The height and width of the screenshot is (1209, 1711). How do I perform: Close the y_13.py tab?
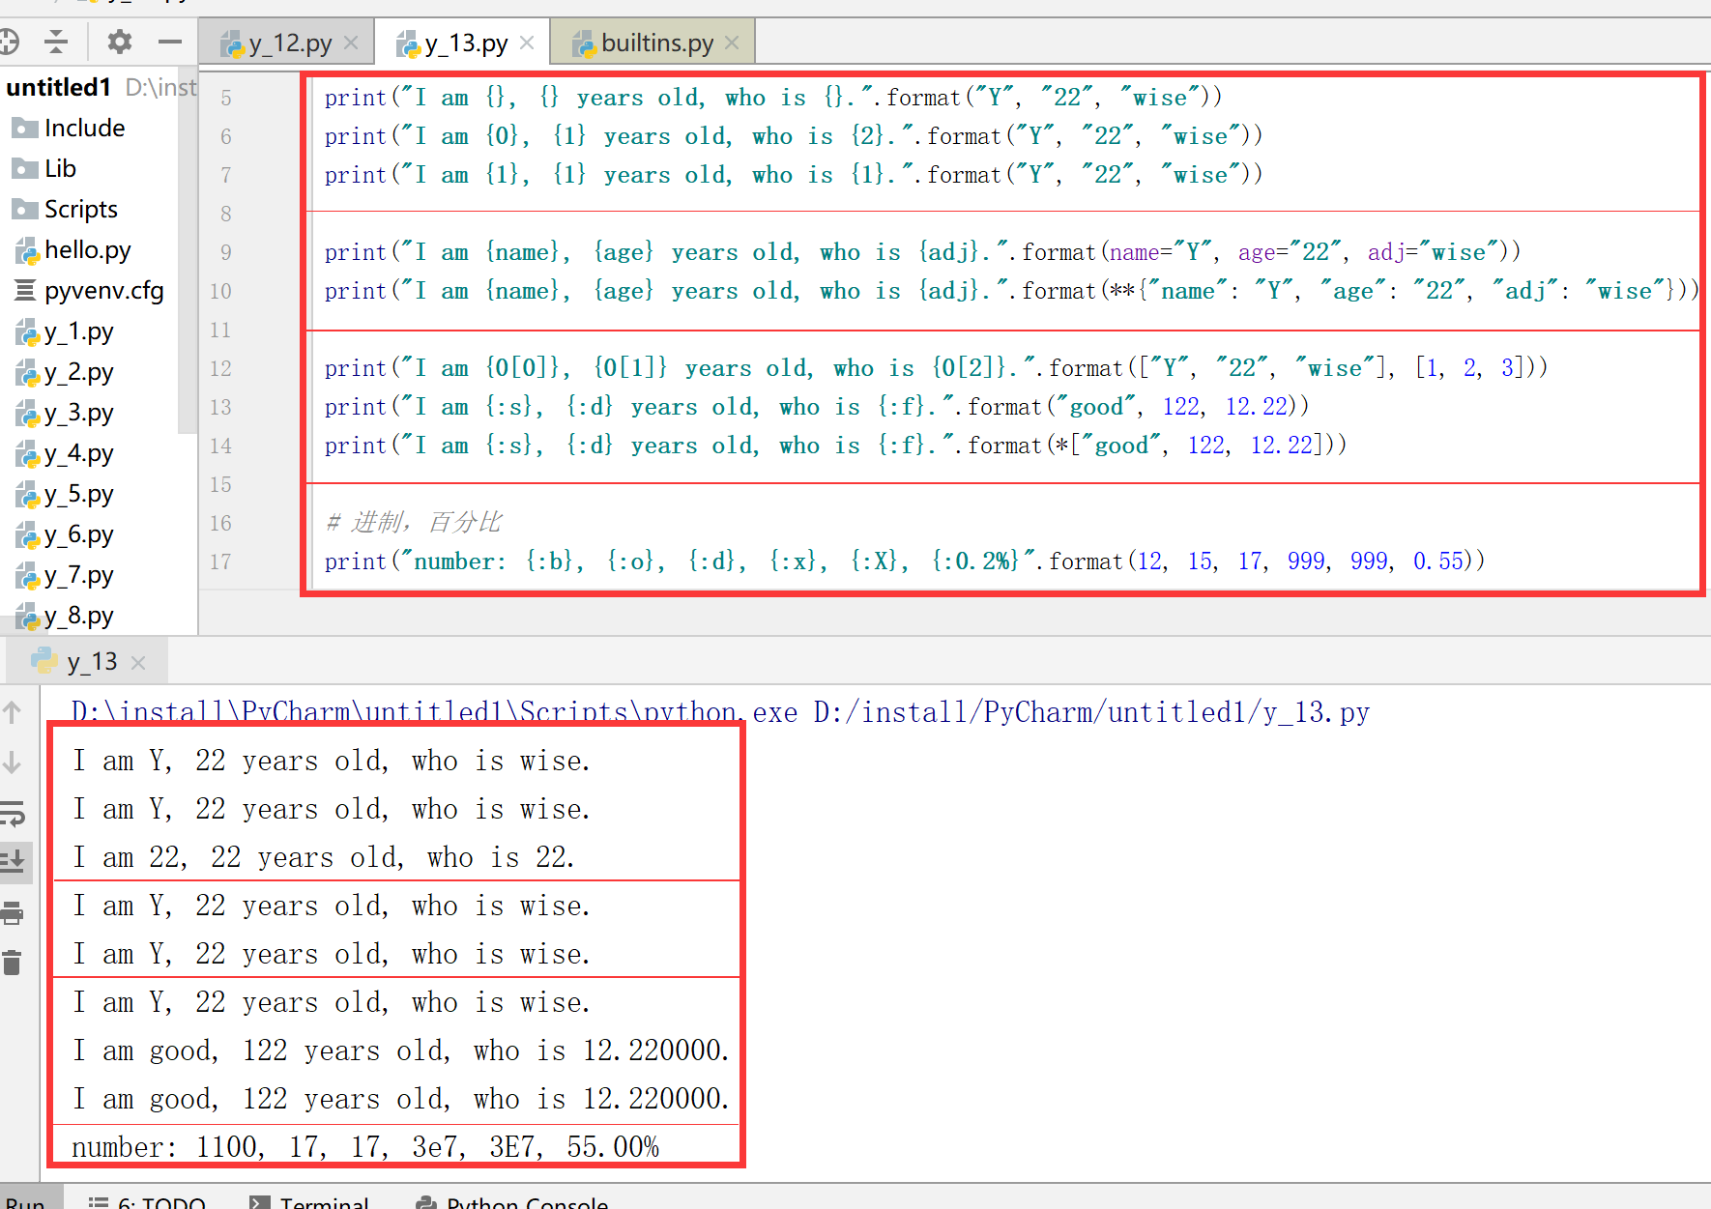coord(527,43)
